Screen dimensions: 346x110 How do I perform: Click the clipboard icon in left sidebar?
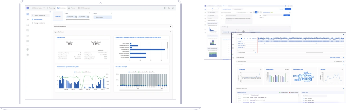[x=27, y=41]
